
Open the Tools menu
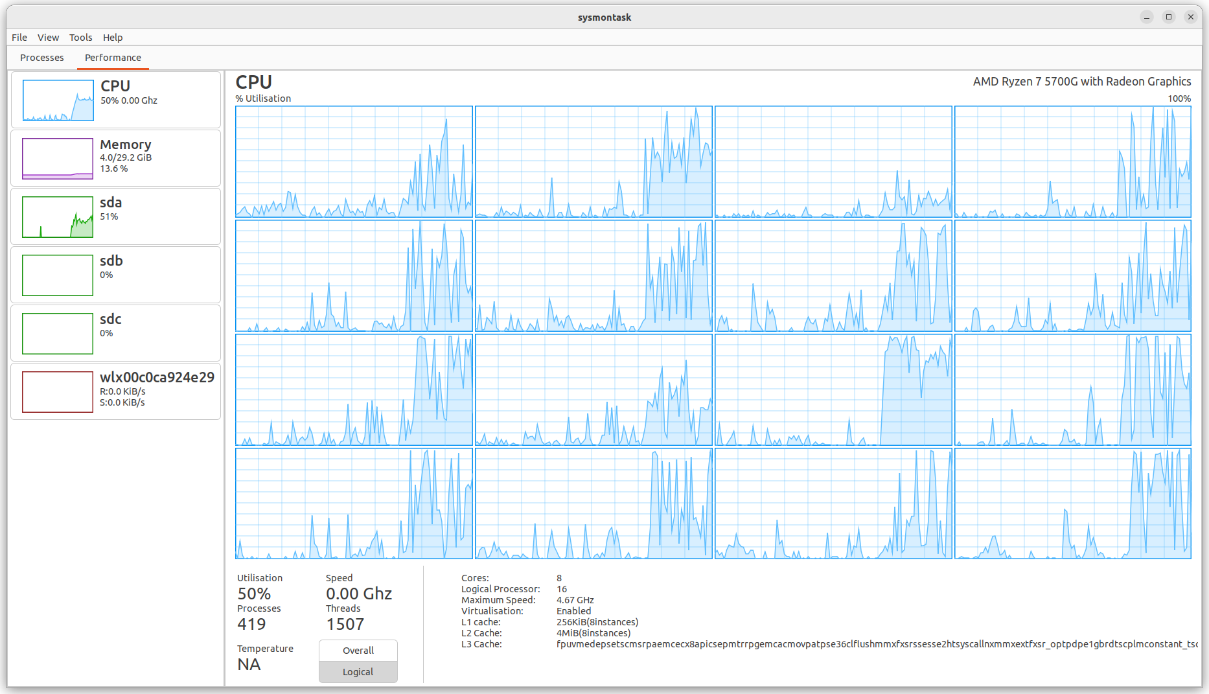pos(80,37)
